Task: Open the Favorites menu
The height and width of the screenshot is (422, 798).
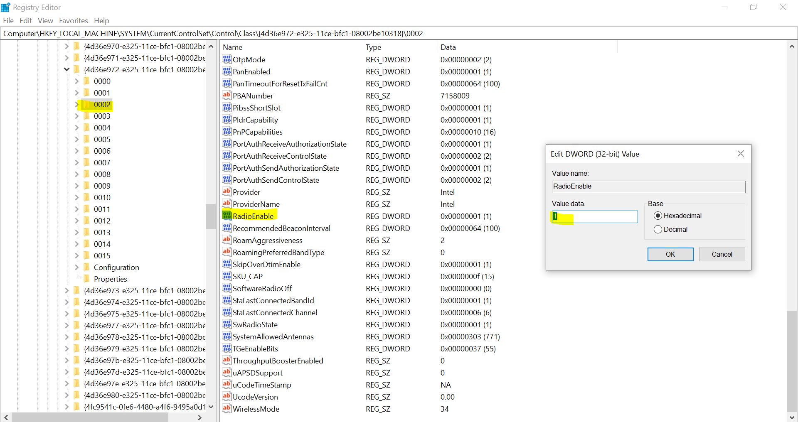Action: (x=74, y=20)
